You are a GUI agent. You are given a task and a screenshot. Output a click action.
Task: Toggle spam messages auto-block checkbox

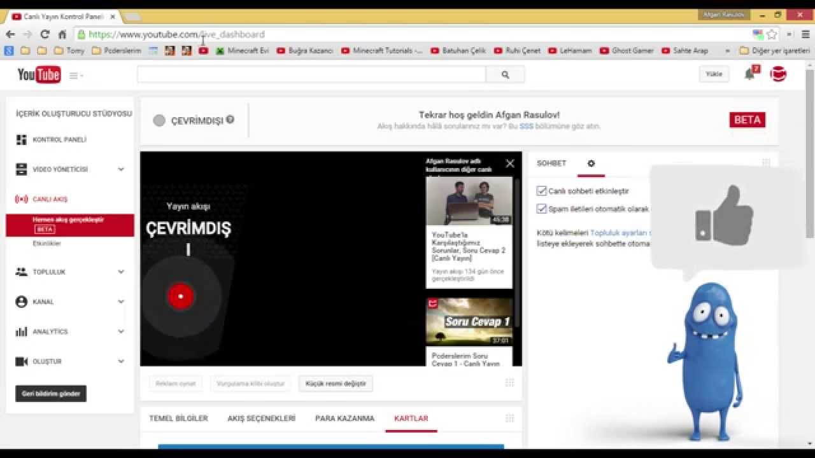pyautogui.click(x=542, y=209)
